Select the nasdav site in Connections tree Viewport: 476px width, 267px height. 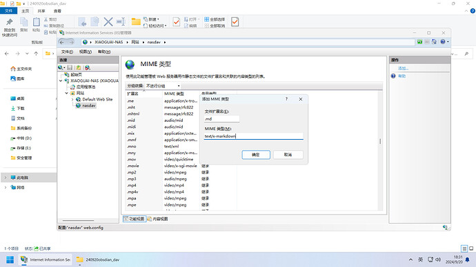tap(86, 106)
